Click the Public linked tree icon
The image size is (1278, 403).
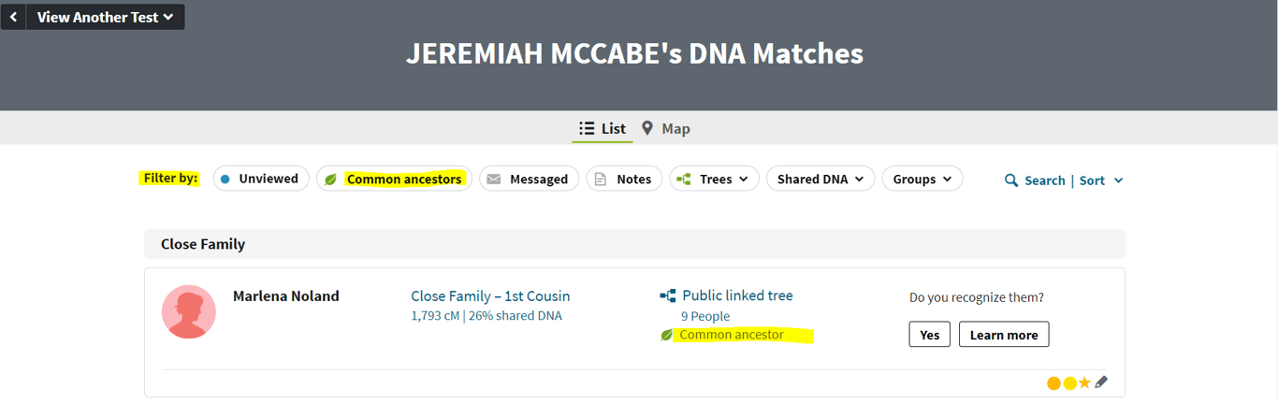(x=668, y=295)
